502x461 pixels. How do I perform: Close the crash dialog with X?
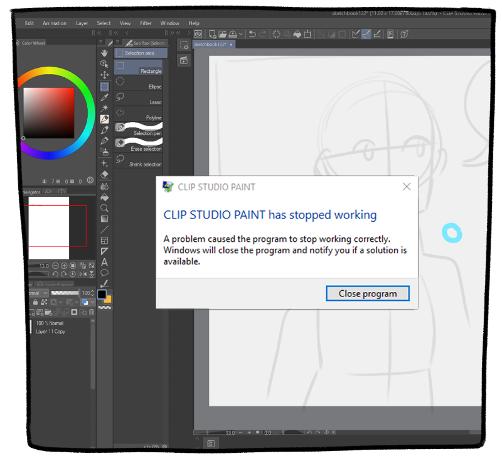(407, 187)
